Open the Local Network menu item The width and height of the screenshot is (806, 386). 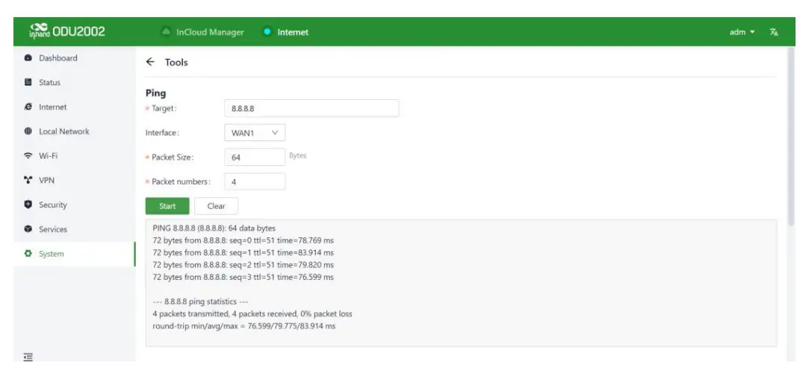point(75,131)
